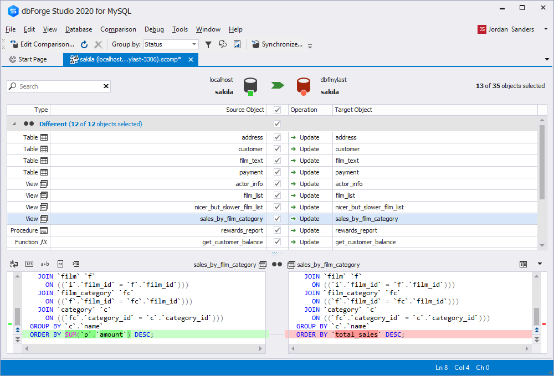554x376 pixels.
Task: Switch to the Start Page tab
Action: pos(28,59)
